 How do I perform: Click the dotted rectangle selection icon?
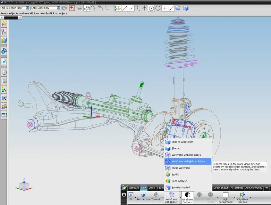[x=108, y=8]
